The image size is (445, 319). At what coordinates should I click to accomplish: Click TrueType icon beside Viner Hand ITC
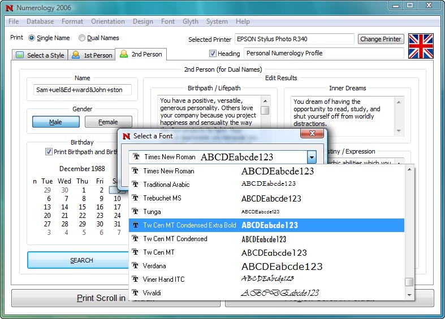pyautogui.click(x=135, y=279)
